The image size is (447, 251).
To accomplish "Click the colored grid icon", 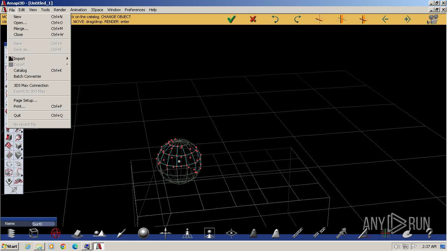I will coord(386,233).
